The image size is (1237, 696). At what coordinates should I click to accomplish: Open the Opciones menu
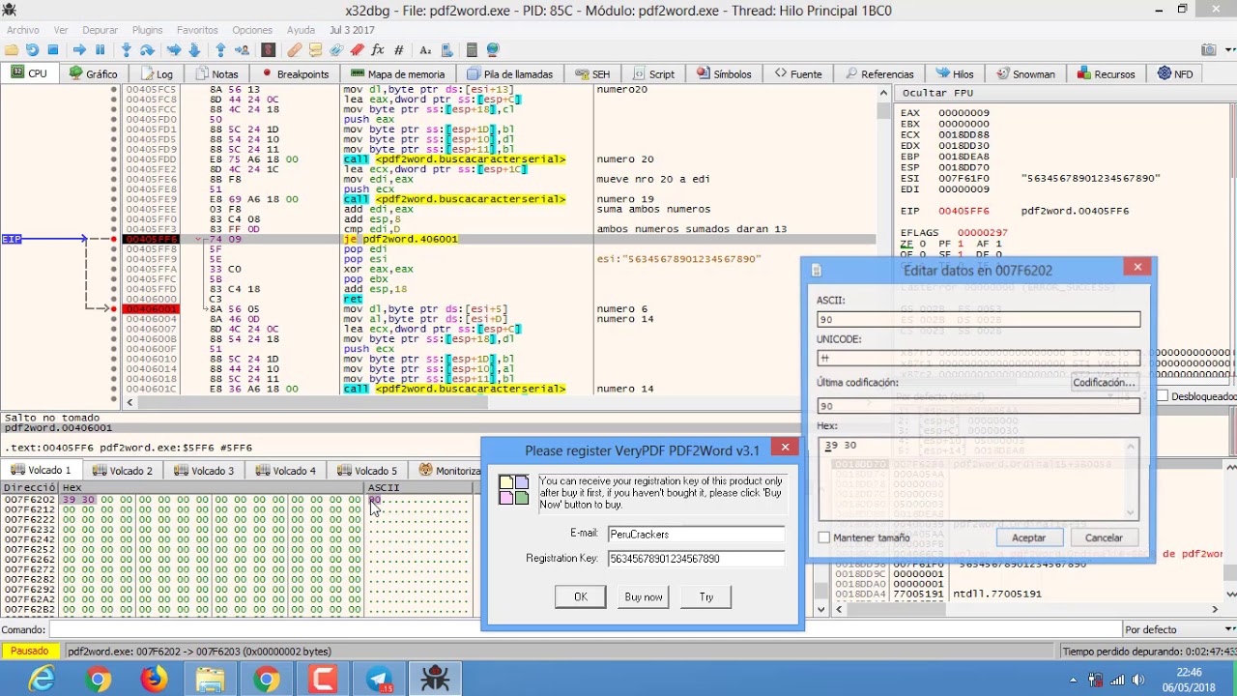coord(252,30)
